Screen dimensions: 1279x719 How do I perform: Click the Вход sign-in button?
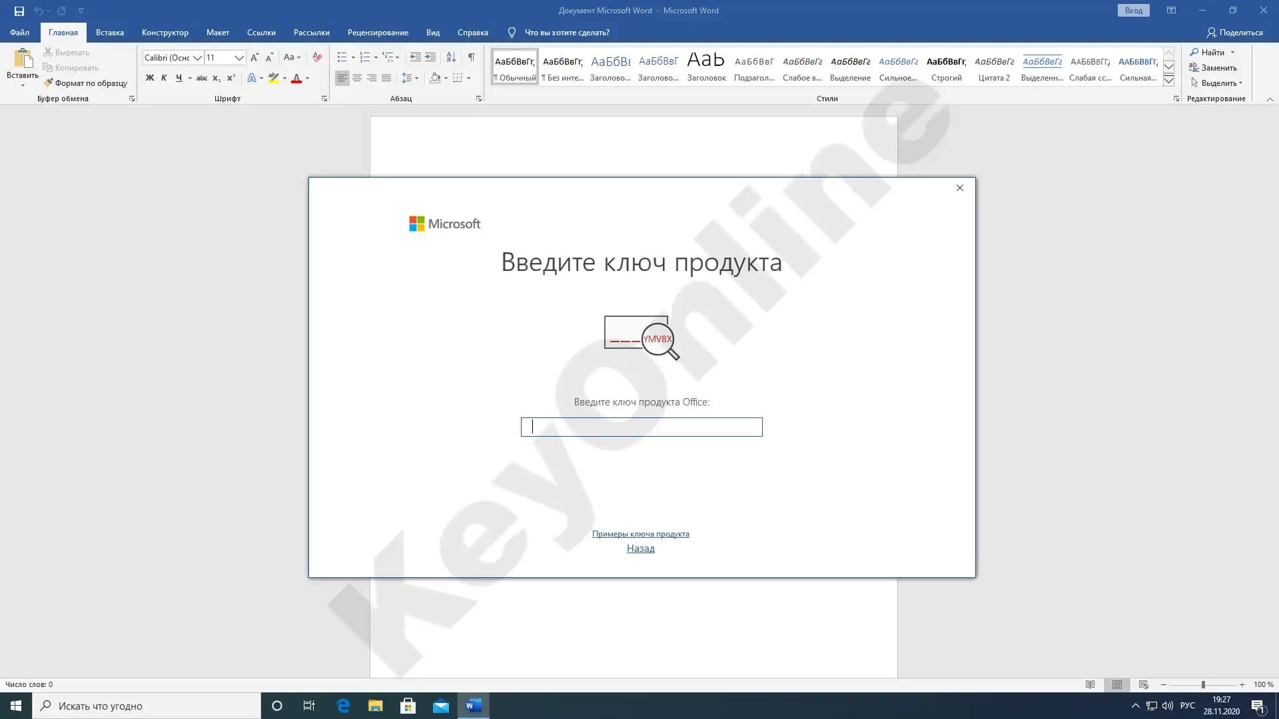(1134, 11)
